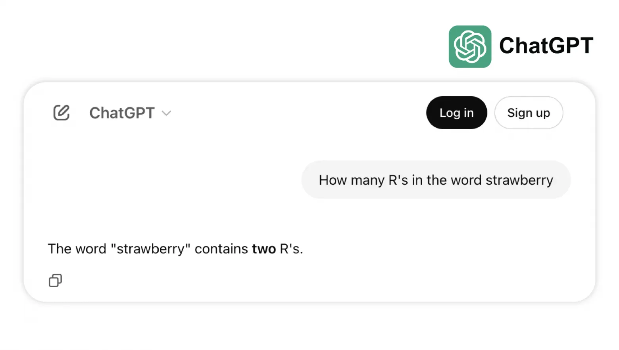Viewport: 619px width, 350px height.
Task: Expand the chevron beside the ChatGPT model name
Action: [x=167, y=113]
